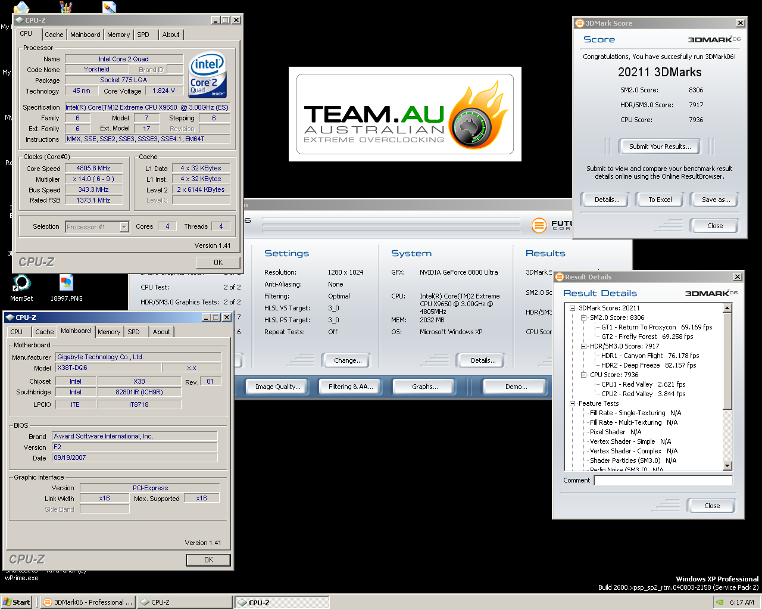
Task: Click the Result Details scrollbar down arrow
Action: (x=727, y=466)
